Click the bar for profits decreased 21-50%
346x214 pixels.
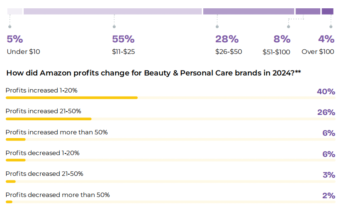coord(11,181)
